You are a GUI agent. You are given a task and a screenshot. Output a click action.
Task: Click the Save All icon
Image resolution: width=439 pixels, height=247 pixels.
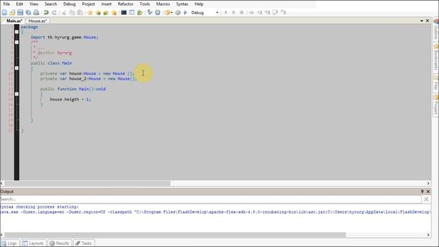coord(28,12)
